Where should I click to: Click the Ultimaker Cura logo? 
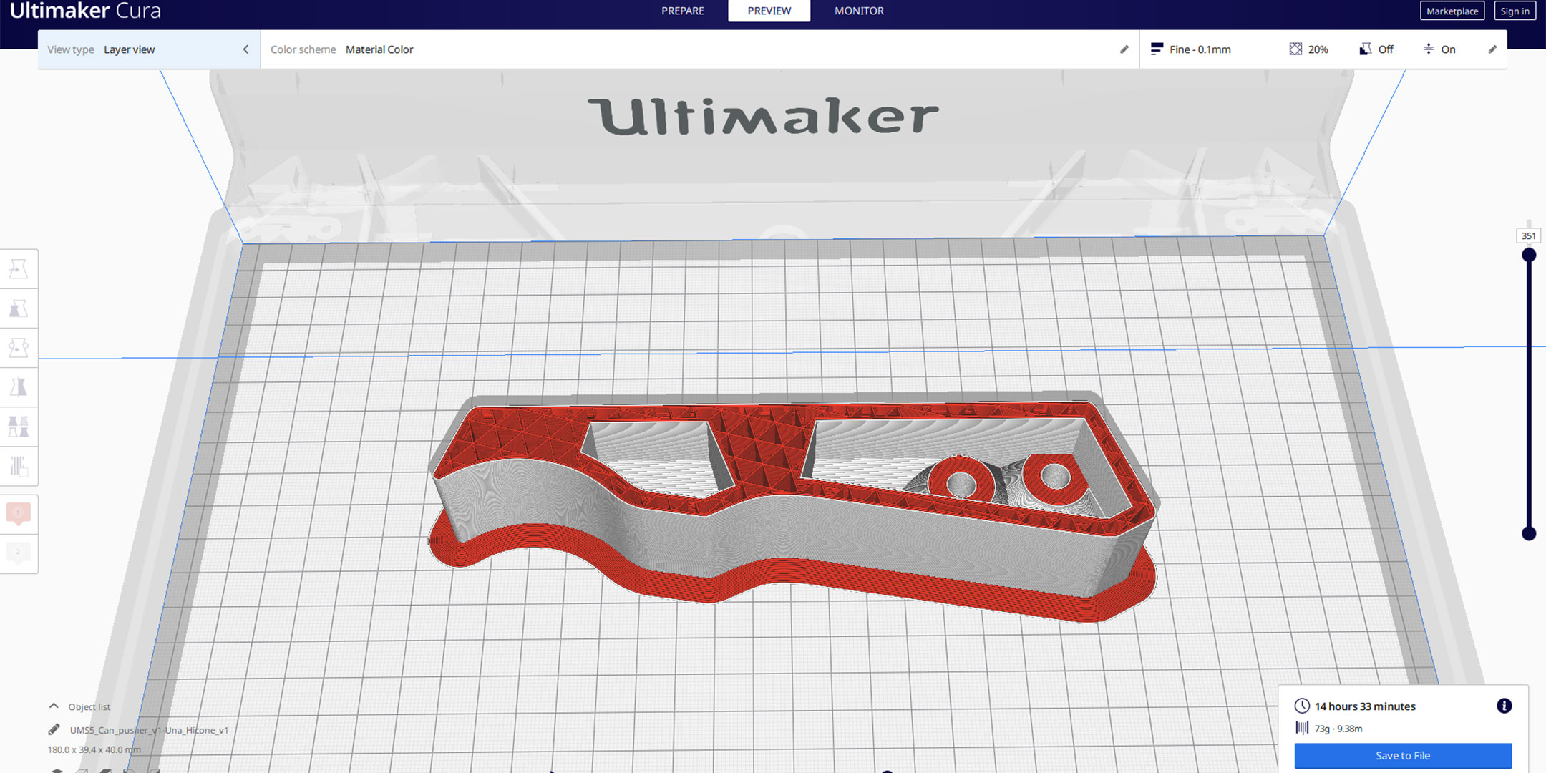point(85,11)
